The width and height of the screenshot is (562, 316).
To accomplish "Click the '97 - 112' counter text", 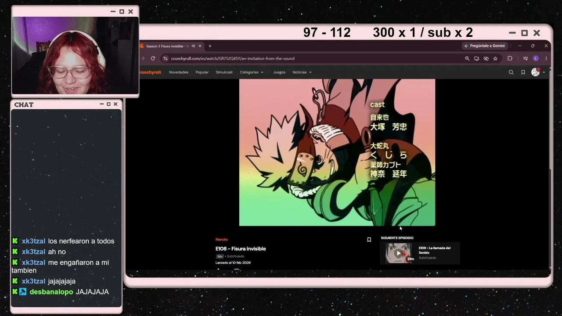I will [x=327, y=32].
